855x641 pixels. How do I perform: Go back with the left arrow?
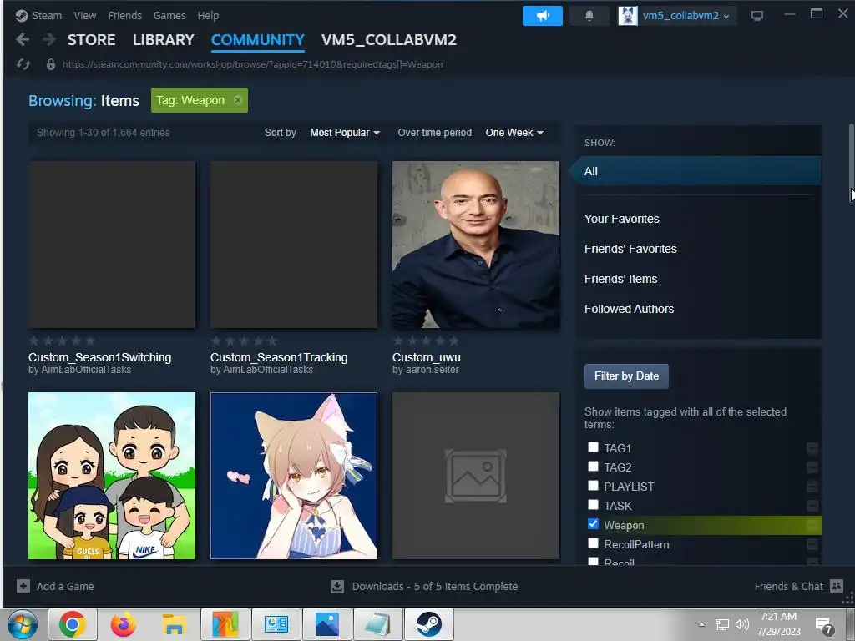(x=23, y=39)
